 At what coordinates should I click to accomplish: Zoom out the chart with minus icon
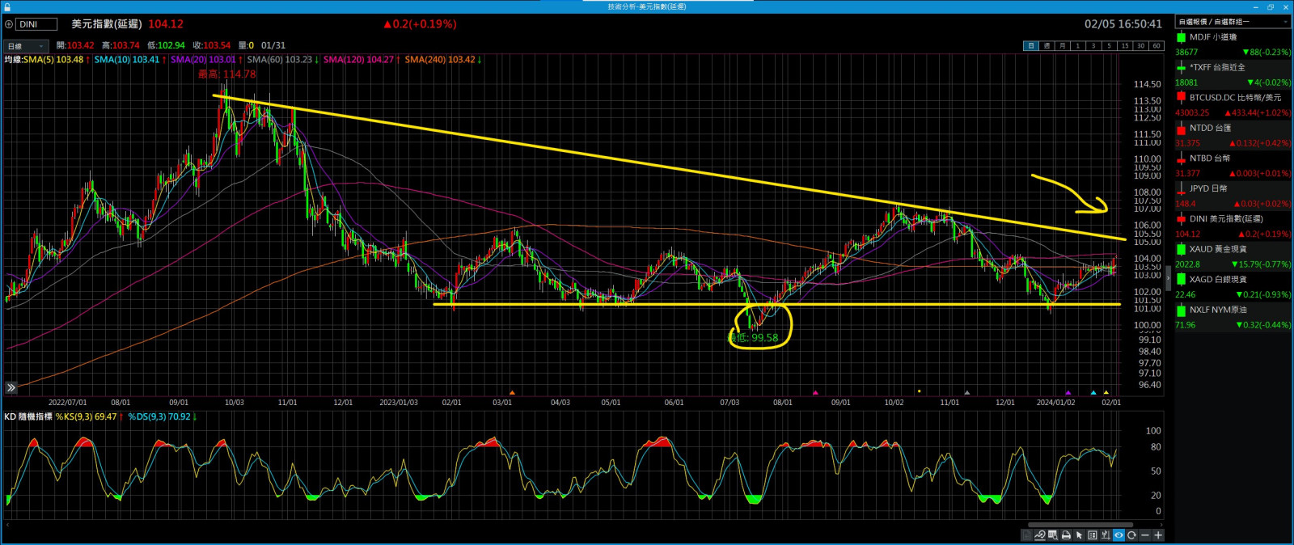tap(1145, 535)
